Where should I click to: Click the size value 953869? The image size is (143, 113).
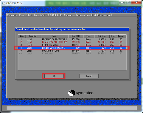tap(76, 42)
